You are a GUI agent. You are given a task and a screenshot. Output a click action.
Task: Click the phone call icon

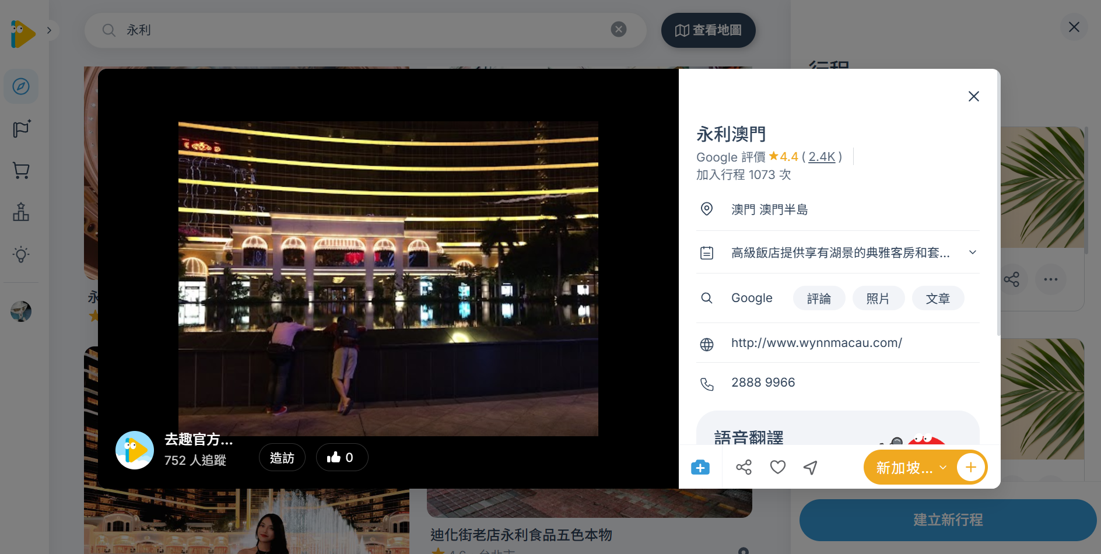point(707,384)
